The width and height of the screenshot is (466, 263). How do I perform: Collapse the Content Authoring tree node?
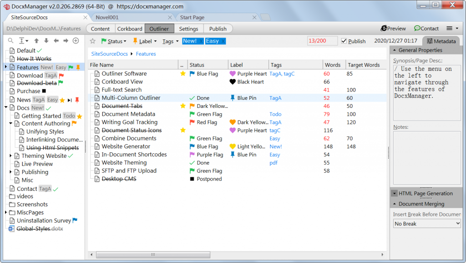point(11,123)
